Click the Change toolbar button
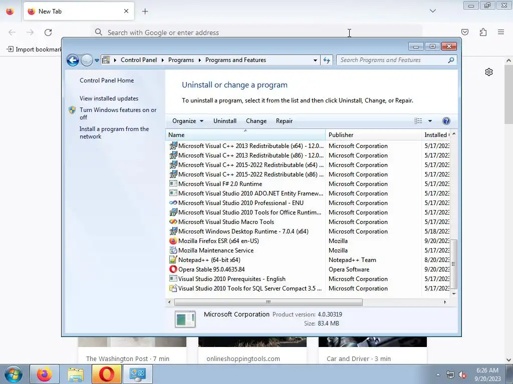The height and width of the screenshot is (384, 513). [x=256, y=121]
